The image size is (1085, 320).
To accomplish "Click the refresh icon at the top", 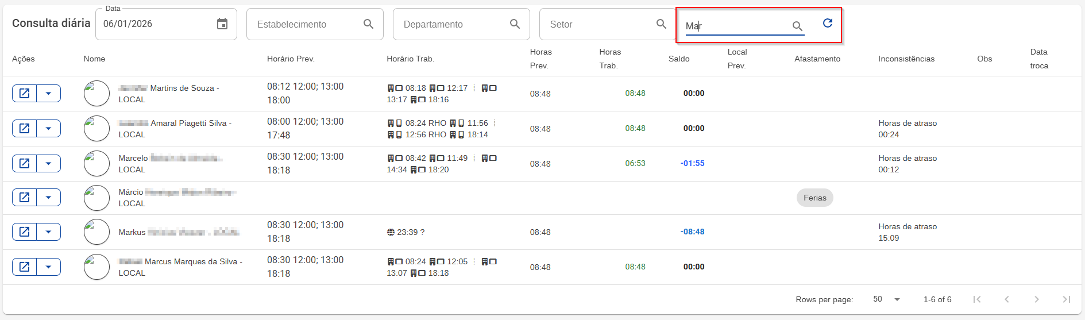I will pos(828,23).
